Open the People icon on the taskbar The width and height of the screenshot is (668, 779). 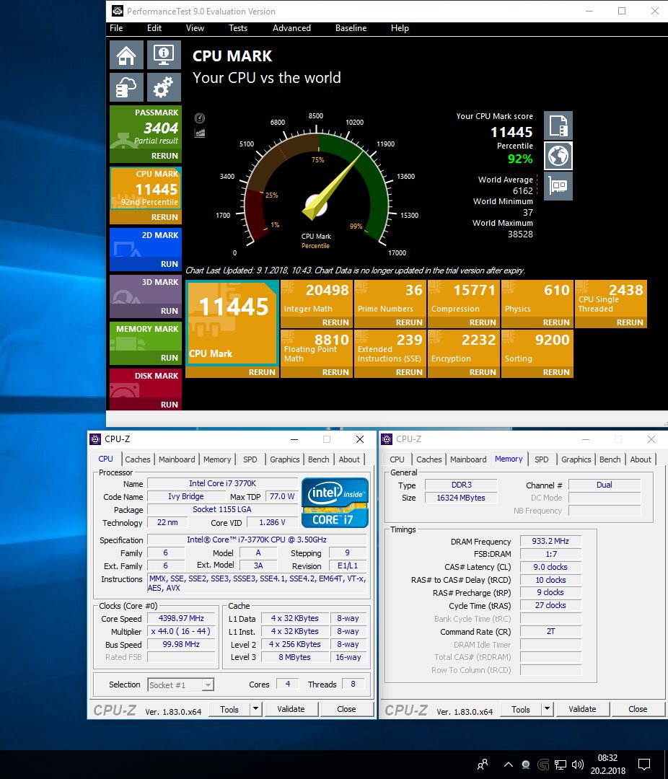482,764
